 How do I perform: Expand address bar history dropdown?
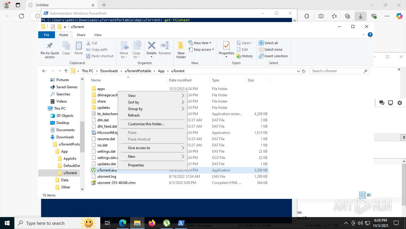coord(298,71)
